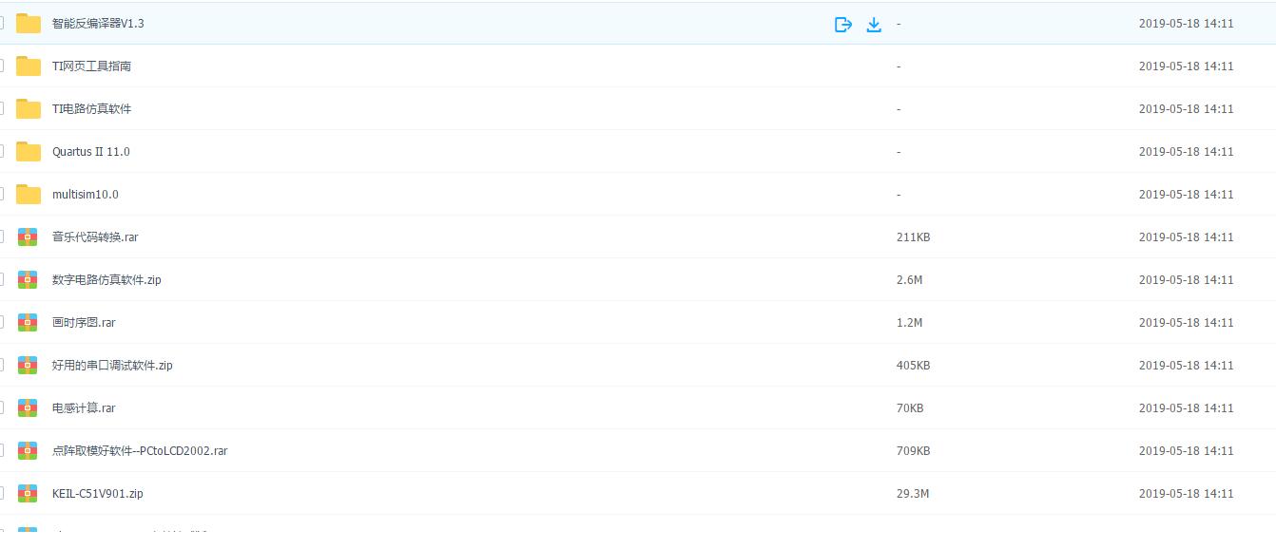Check the Quartus II 11.0 row checkbox

(x=1, y=151)
